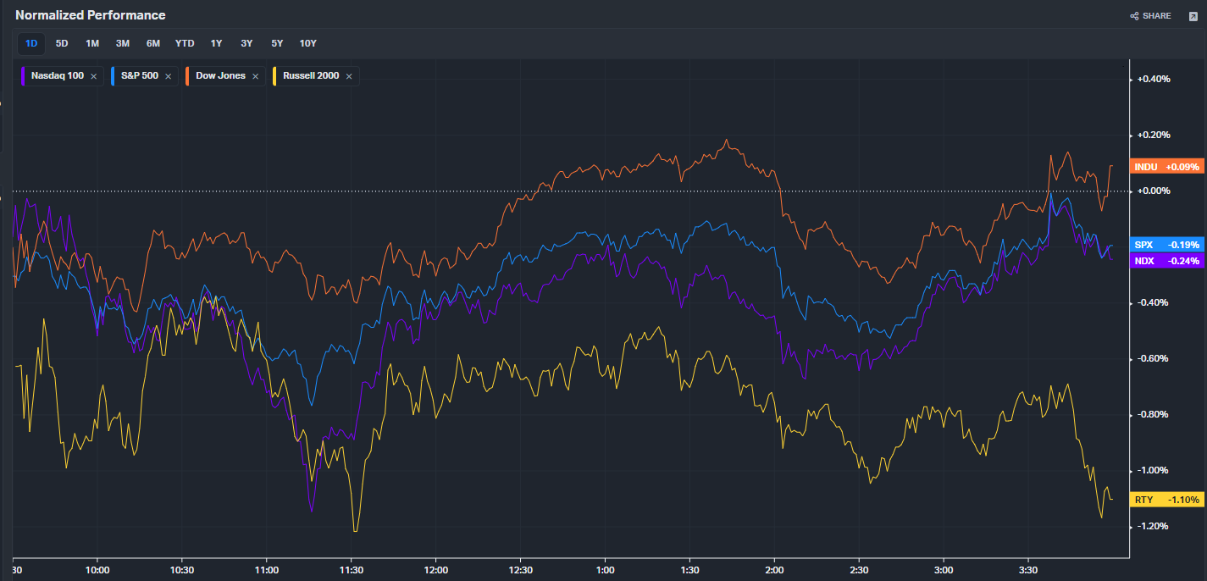Switch to the 5D time range
Screen dimensions: 1207x581
pos(62,43)
